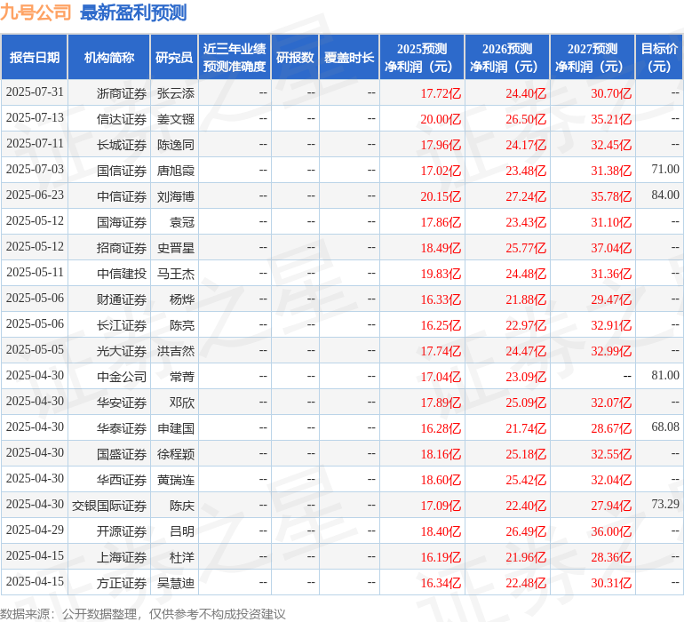Open the 浙商证券 institution entry

point(122,92)
